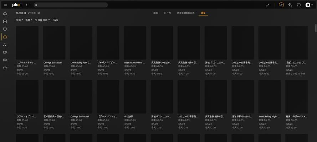Open College Basketball today 10:00 title

53,62
